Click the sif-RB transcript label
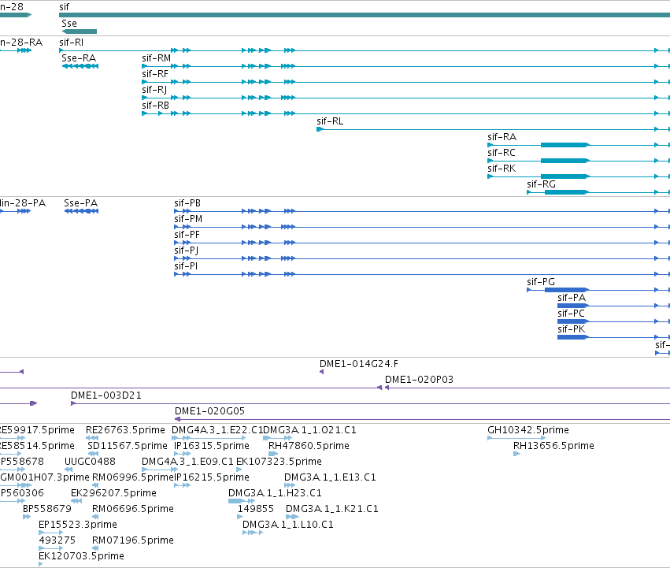Screen dimensions: 670x568 pyautogui.click(x=156, y=106)
